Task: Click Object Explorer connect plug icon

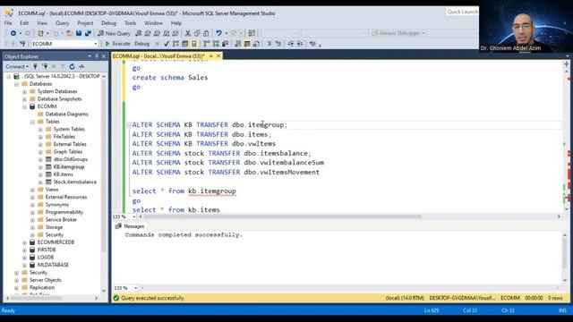Action: 36,66
